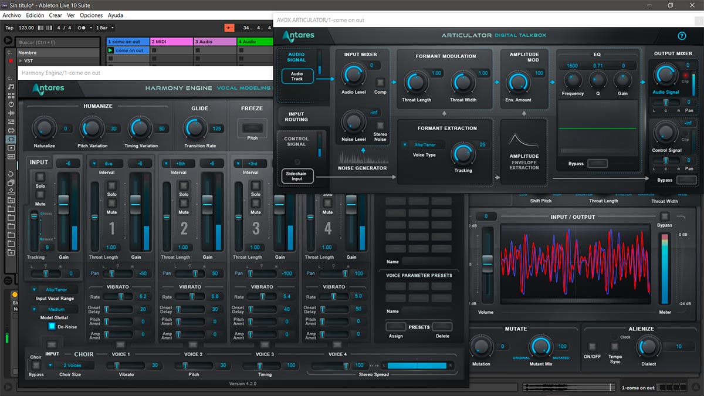
Task: Click the Antares logo in Articulator window
Action: pyautogui.click(x=298, y=36)
